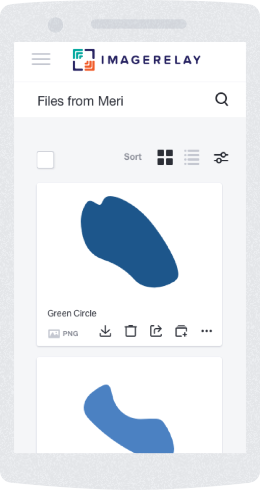This screenshot has height=490, width=260.
Task: Download the Green Circle file
Action: (x=106, y=331)
